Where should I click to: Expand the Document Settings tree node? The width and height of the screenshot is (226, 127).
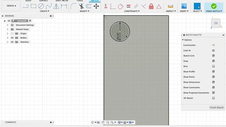[x=8, y=25]
